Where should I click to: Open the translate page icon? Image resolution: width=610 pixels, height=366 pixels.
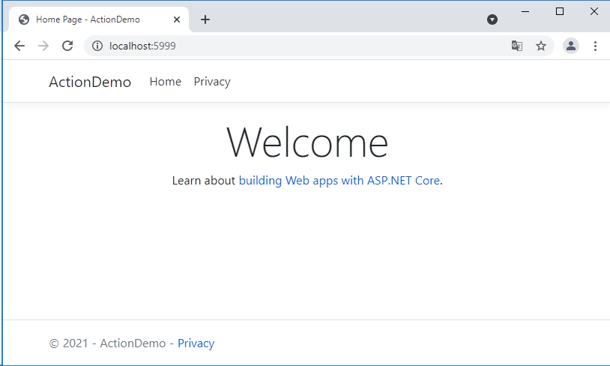tap(517, 46)
